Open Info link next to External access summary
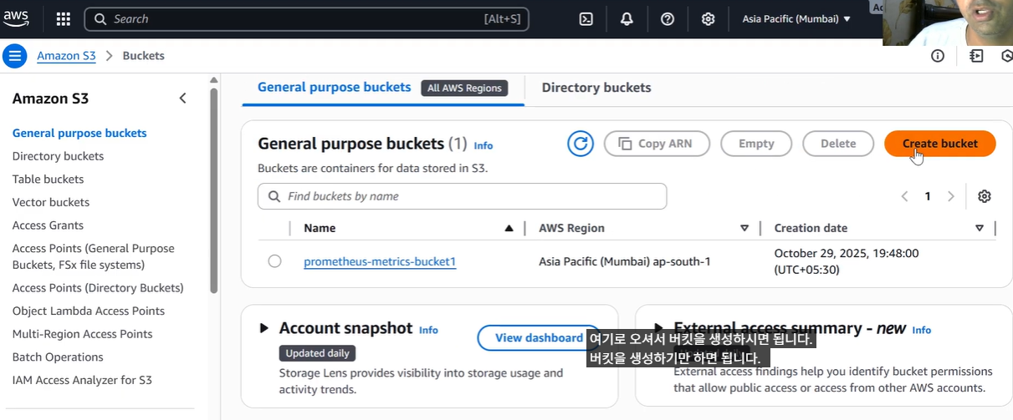 point(922,330)
